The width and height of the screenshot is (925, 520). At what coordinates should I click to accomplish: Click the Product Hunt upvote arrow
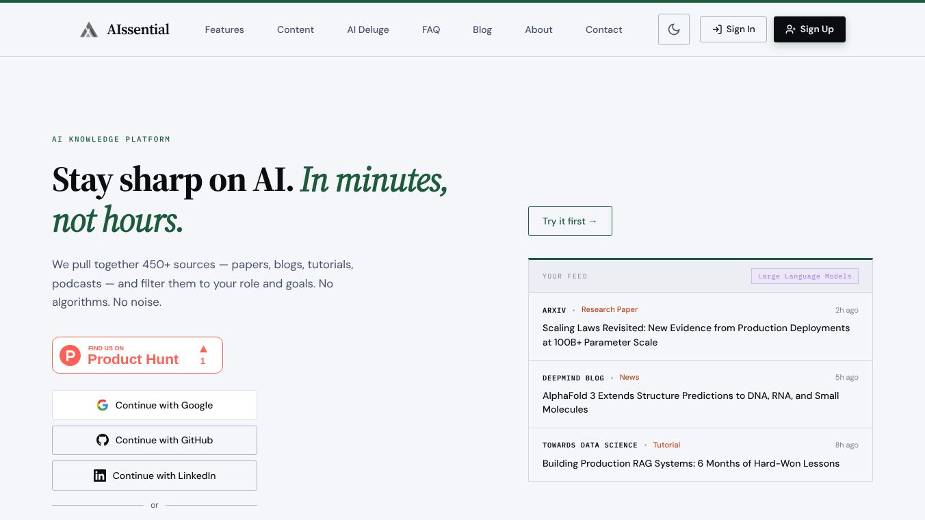pyautogui.click(x=203, y=349)
